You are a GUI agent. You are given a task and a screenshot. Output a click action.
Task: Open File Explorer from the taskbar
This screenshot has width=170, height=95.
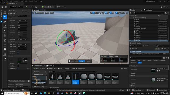tap(49, 93)
